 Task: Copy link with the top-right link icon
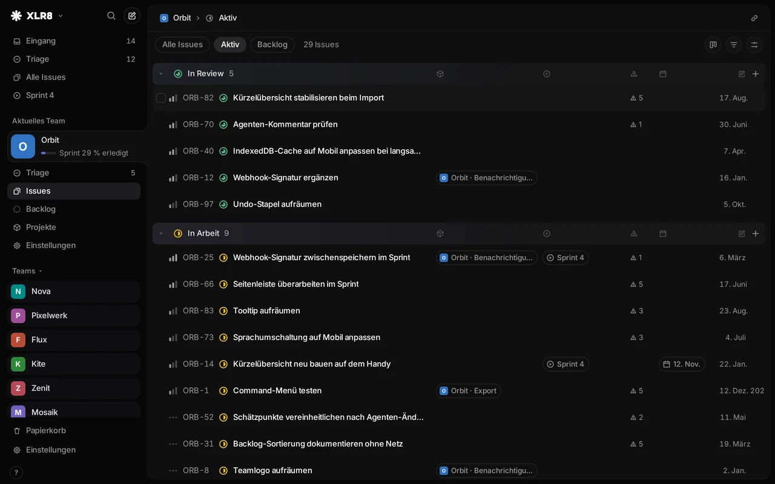tap(754, 18)
